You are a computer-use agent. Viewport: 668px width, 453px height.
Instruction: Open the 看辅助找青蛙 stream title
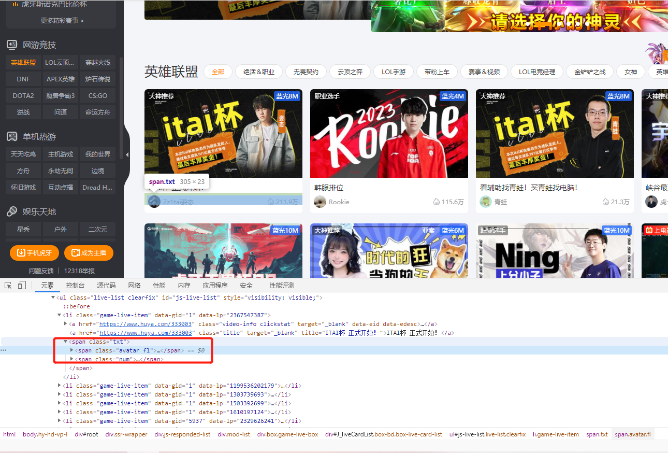[529, 188]
